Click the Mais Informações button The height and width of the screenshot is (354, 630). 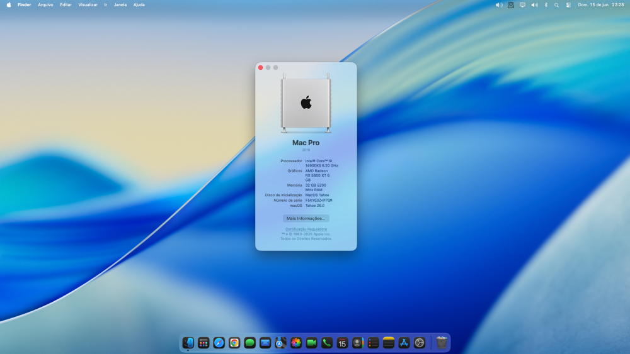(x=306, y=218)
